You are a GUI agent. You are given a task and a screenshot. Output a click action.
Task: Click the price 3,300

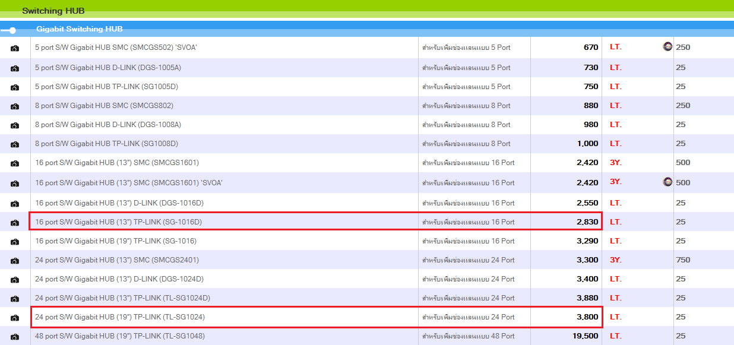coord(588,260)
